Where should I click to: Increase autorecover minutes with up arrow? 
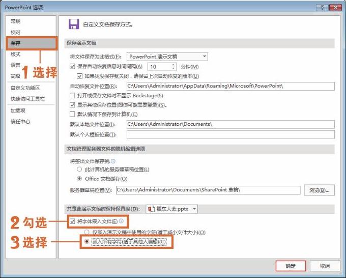tap(174, 65)
